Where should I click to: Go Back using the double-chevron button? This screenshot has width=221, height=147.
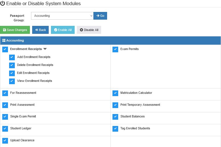(x=40, y=30)
